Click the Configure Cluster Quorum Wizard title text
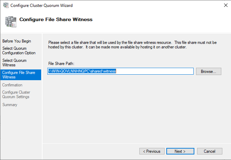 point(41,6)
